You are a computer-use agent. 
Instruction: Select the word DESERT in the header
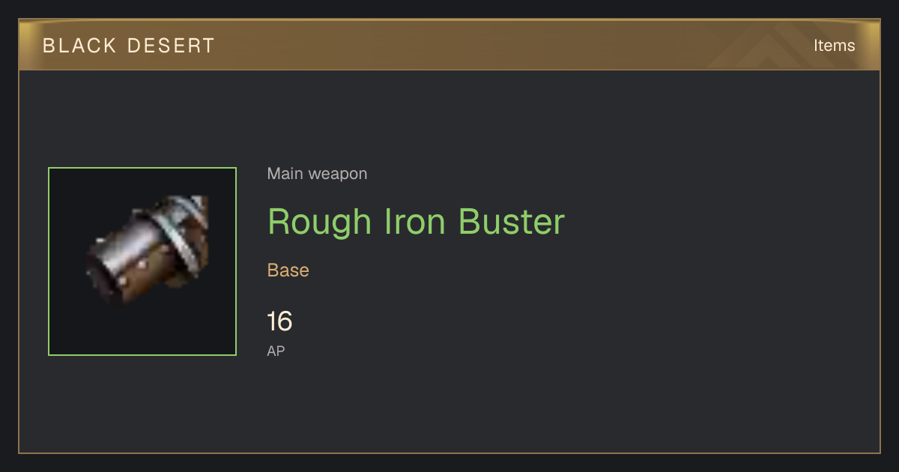click(171, 46)
